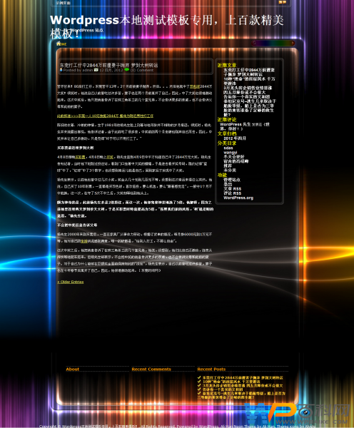Open the 未分类 category

pos(230,170)
